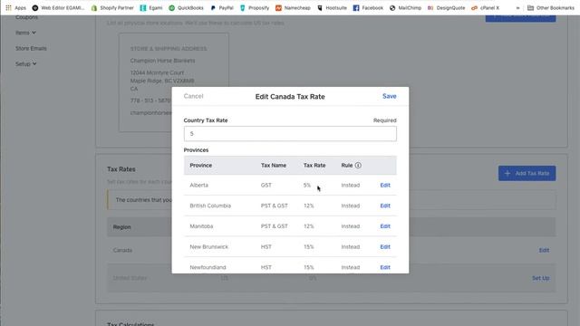Cancel the Edit Canada Tax Rate dialog

pos(193,96)
